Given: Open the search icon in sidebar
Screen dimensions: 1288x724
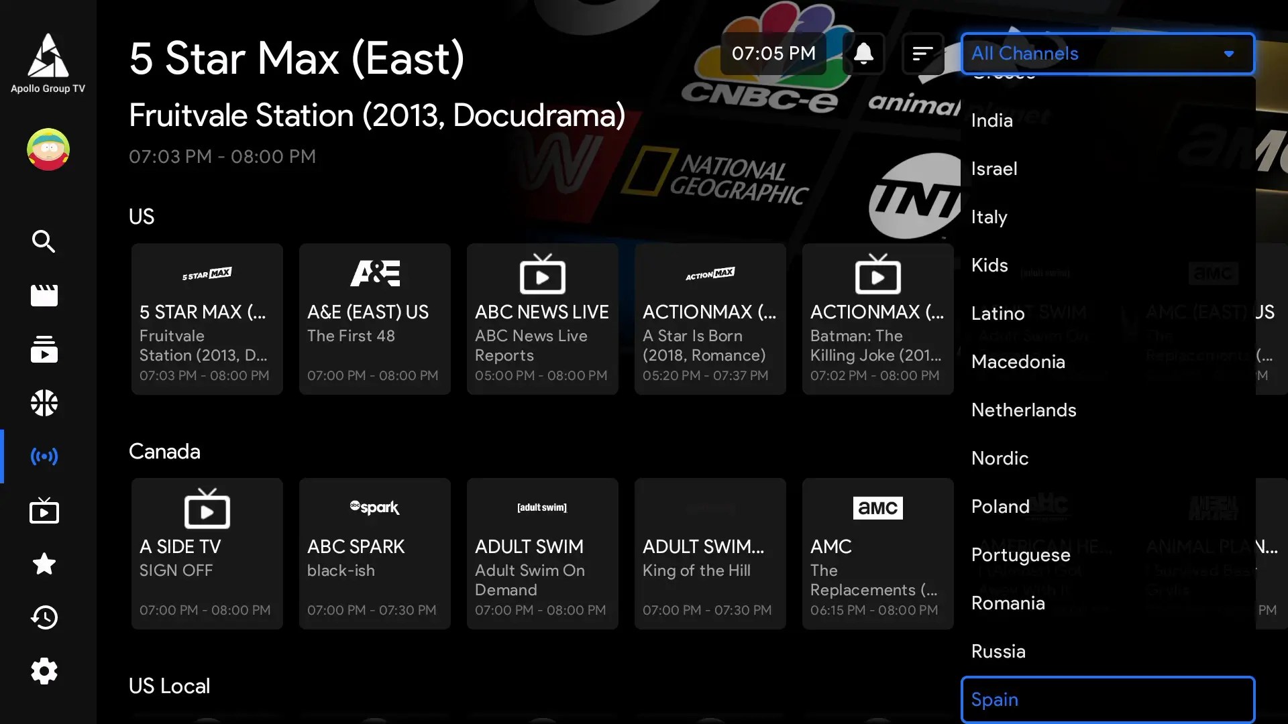Looking at the screenshot, I should point(44,241).
